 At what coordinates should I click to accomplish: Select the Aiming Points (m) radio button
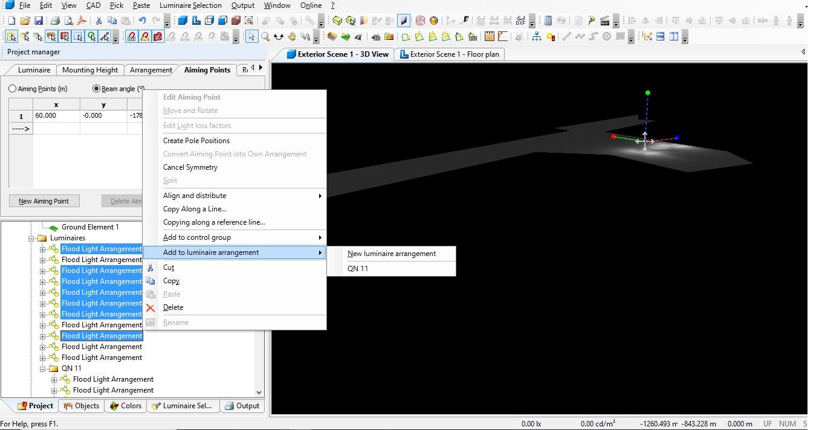(13, 89)
